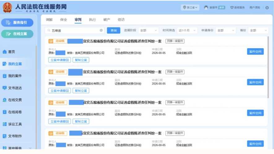Open 在线交费 in the sidebar

(x=12, y=100)
